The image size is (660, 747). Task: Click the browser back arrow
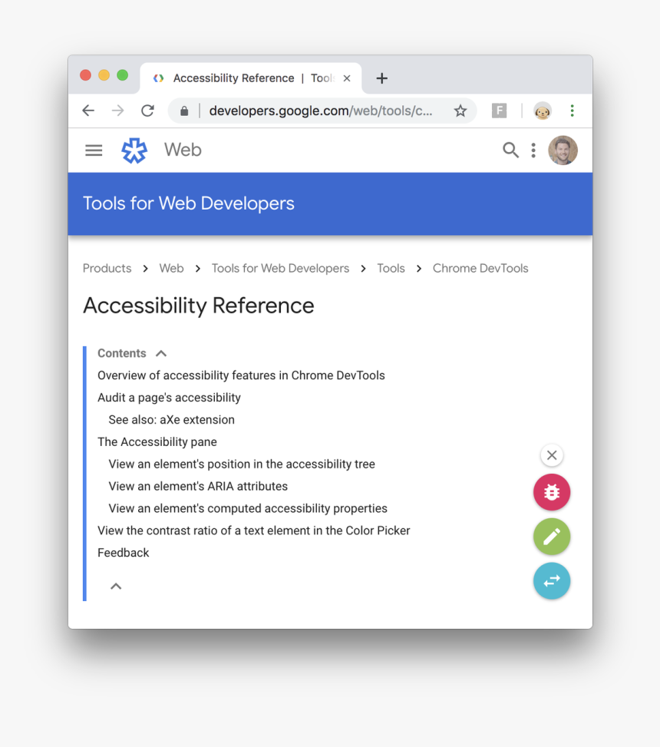click(88, 111)
